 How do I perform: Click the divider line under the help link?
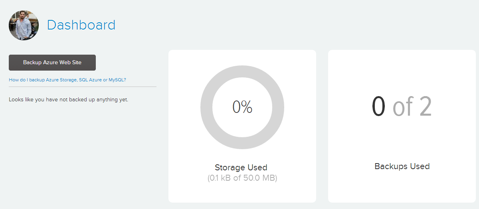(83, 87)
